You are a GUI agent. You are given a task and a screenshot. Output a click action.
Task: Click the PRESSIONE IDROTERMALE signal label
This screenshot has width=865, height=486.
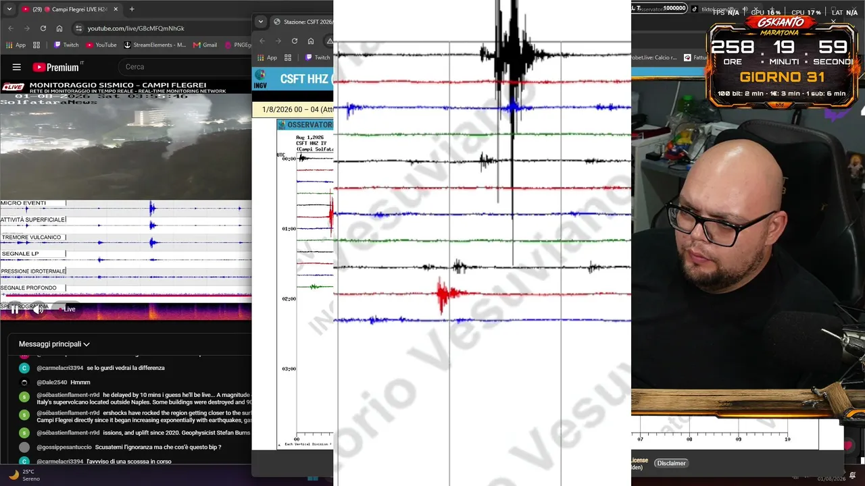point(33,271)
